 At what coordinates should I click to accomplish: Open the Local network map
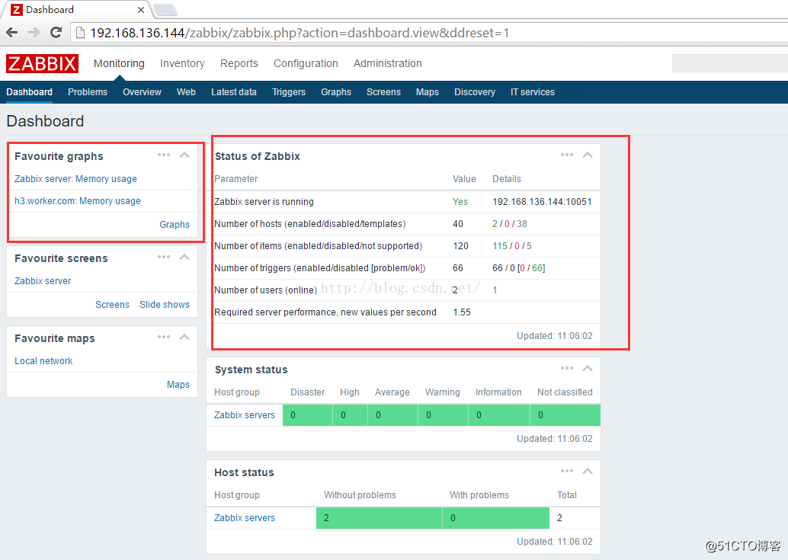coord(43,360)
